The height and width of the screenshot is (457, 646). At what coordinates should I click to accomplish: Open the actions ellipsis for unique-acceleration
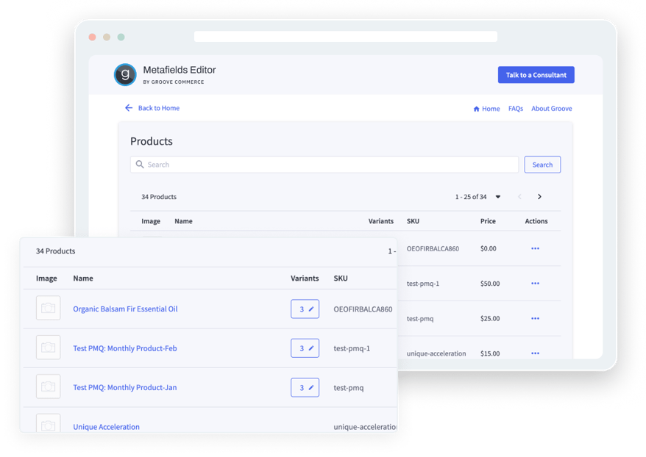point(535,353)
